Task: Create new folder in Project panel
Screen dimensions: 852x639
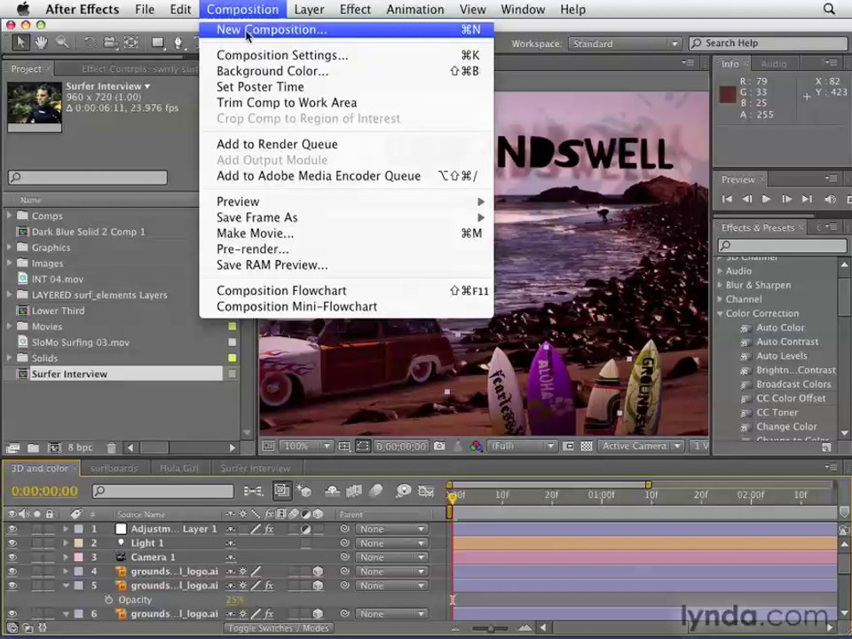Action: [x=33, y=447]
